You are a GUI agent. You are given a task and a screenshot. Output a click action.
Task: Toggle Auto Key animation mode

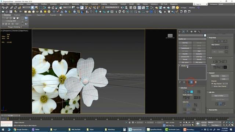(204, 122)
